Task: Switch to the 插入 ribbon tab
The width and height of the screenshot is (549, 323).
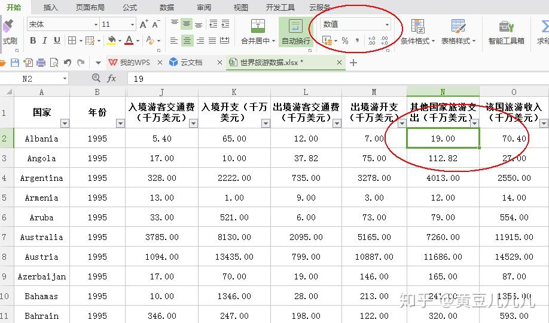Action: point(50,7)
